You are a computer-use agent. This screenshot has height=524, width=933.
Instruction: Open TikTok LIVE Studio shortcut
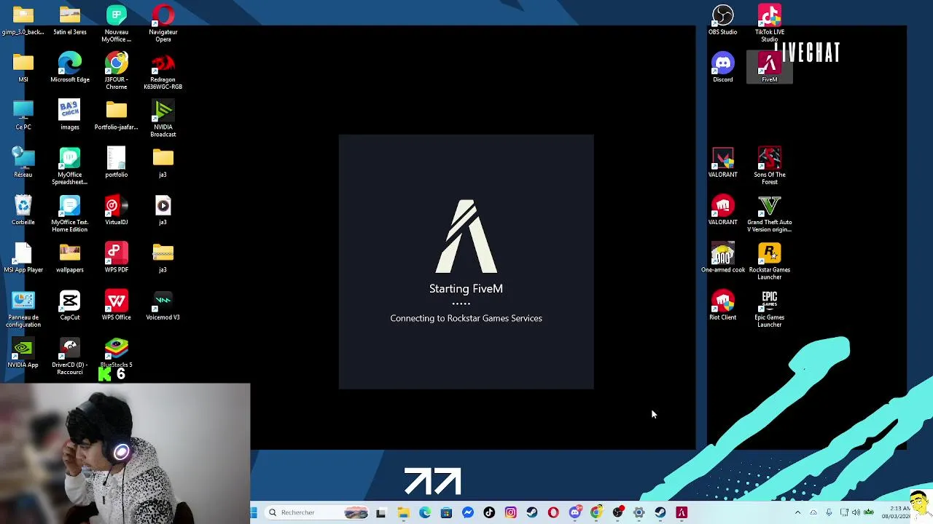(x=769, y=23)
